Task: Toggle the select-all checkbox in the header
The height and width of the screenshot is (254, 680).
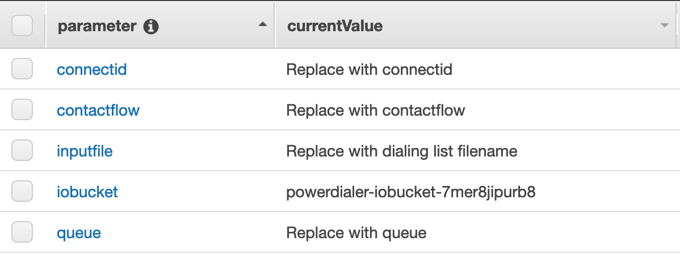Action: [x=22, y=26]
